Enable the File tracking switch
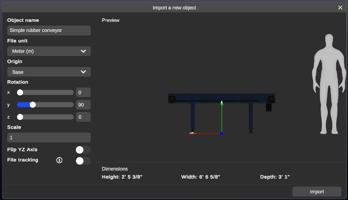Image resolution: width=348 pixels, height=200 pixels. pyautogui.click(x=83, y=161)
